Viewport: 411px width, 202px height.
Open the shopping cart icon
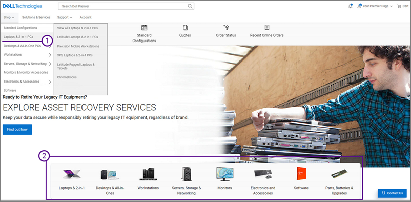click(x=399, y=6)
